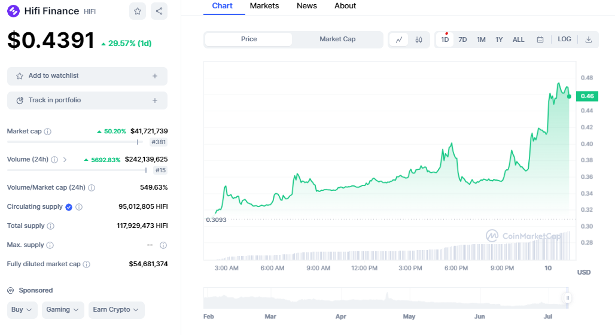Click the #15 volume rank badge

click(x=160, y=170)
